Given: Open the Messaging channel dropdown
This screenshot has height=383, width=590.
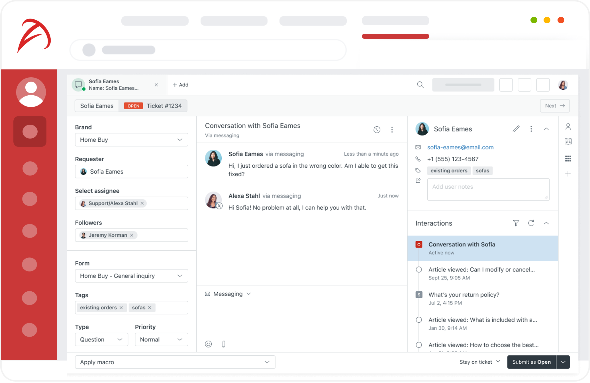Looking at the screenshot, I should tap(228, 294).
